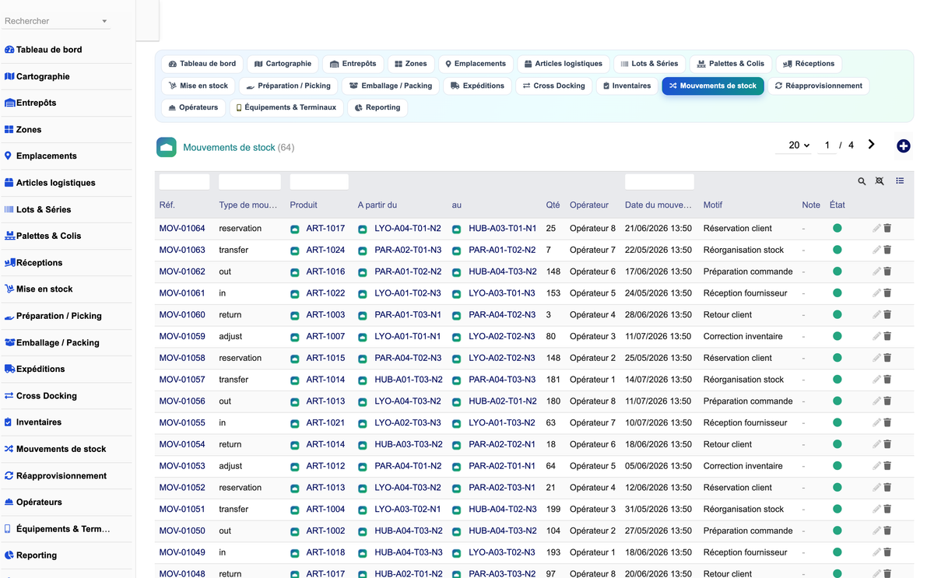
Task: Click the Correction inventaire cell of MOV-01059
Action: 743,337
